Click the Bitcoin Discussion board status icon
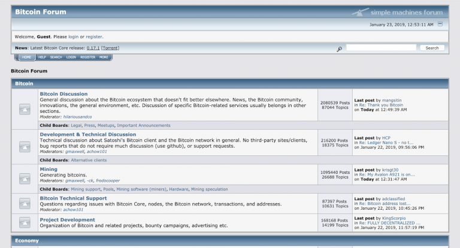460x248 pixels. (25, 109)
